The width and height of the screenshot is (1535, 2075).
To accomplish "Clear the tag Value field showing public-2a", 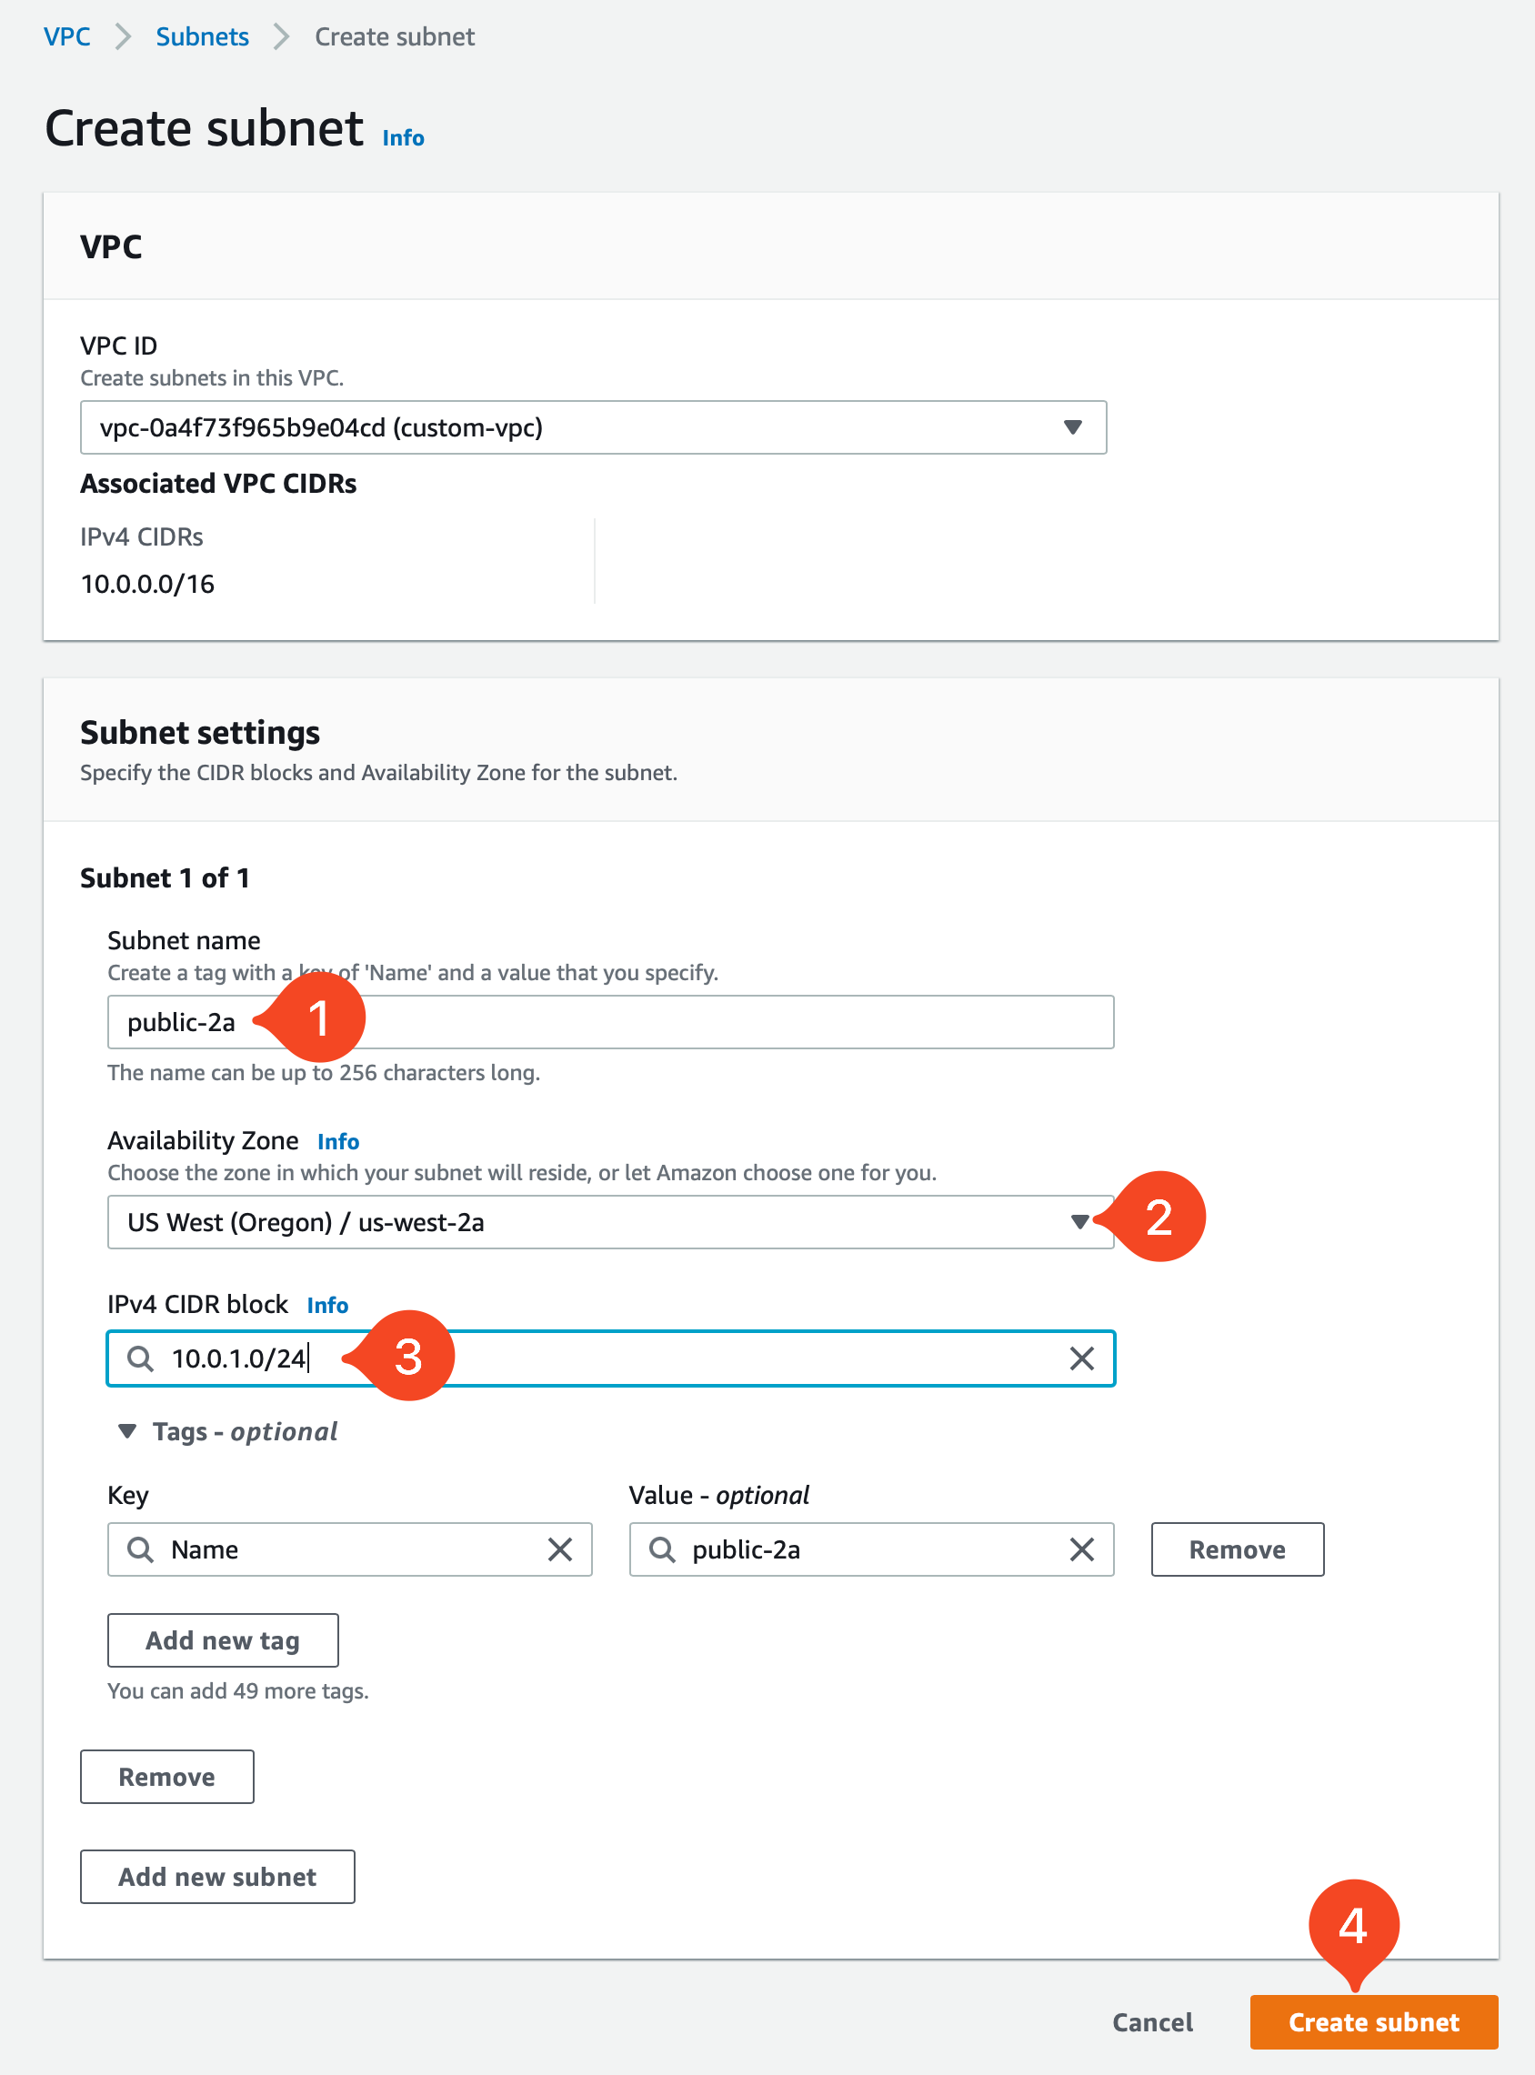I will pyautogui.click(x=1081, y=1549).
